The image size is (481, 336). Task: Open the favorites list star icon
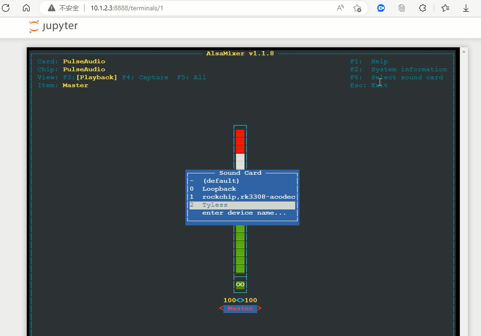click(445, 8)
